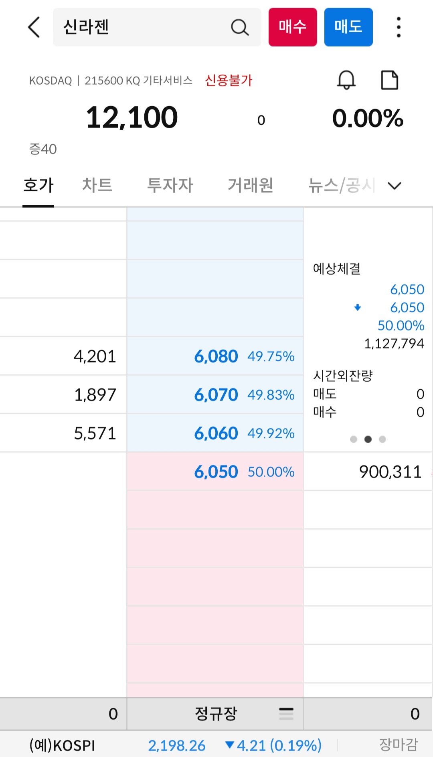Tap the 신라젠 stock search field
The image size is (433, 757).
coord(144,27)
